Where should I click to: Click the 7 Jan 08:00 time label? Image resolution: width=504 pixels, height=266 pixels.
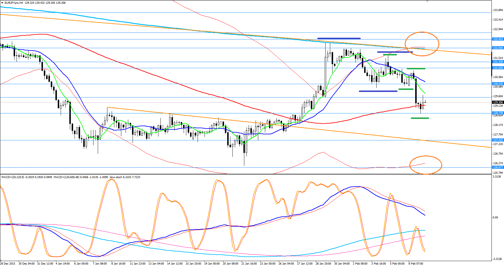coord(100,264)
